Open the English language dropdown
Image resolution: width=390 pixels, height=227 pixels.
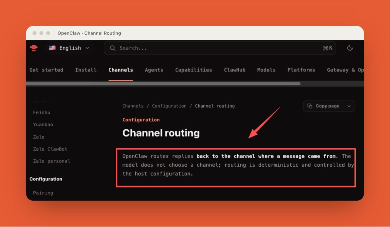69,48
